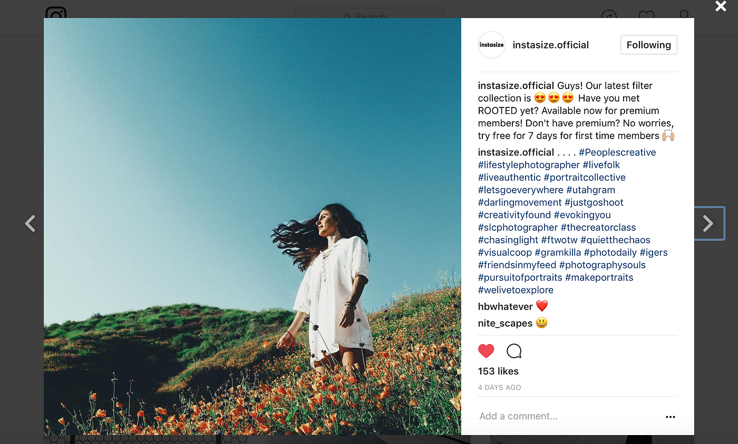Click the Instagram logo behind the overlay
The width and height of the screenshot is (738, 444).
(x=56, y=13)
